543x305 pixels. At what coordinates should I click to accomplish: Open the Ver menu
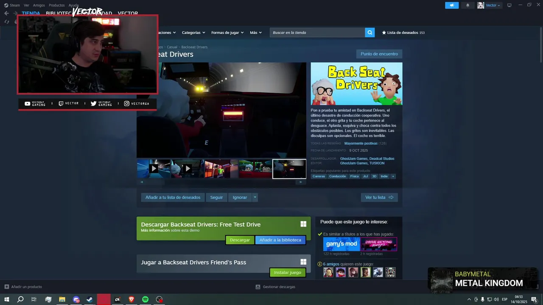(x=27, y=5)
